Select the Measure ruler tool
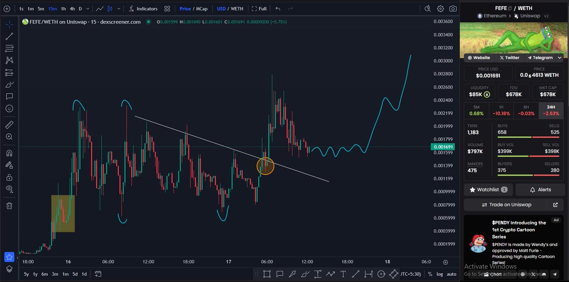569x282 pixels. pos(9,125)
